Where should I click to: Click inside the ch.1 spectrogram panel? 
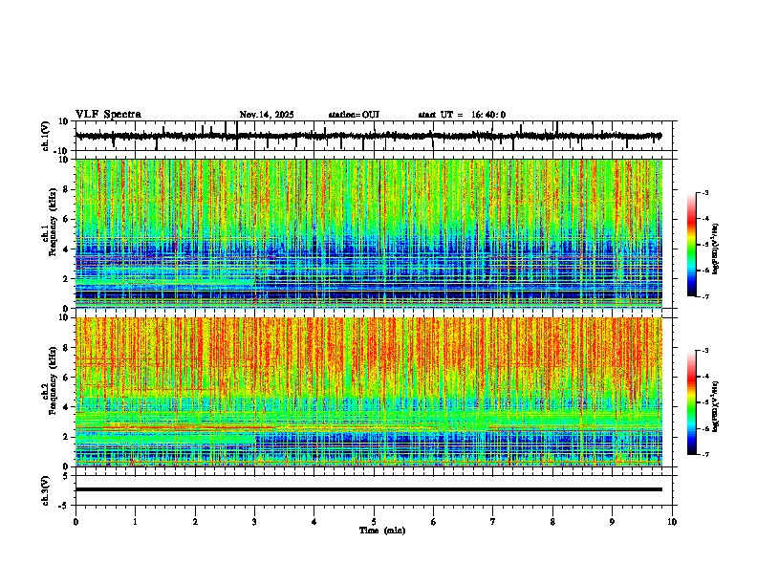[x=369, y=233]
